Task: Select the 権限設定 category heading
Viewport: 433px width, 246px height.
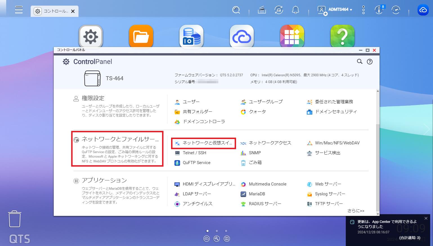Action: (x=93, y=98)
